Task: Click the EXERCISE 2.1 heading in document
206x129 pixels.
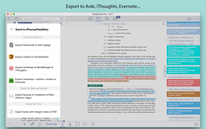Action: [x=95, y=86]
